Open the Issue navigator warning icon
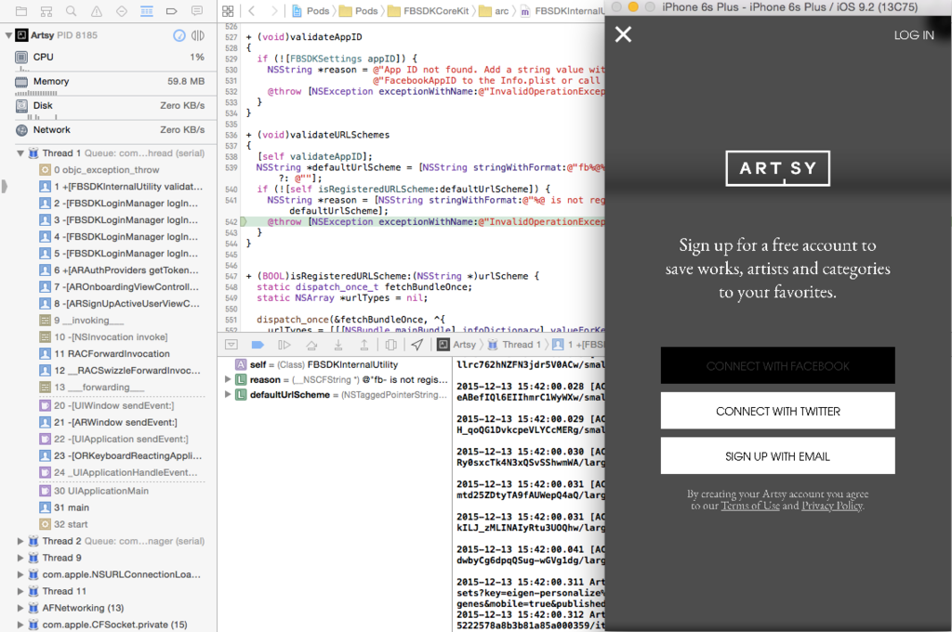This screenshot has height=632, width=952. pyautogui.click(x=97, y=11)
